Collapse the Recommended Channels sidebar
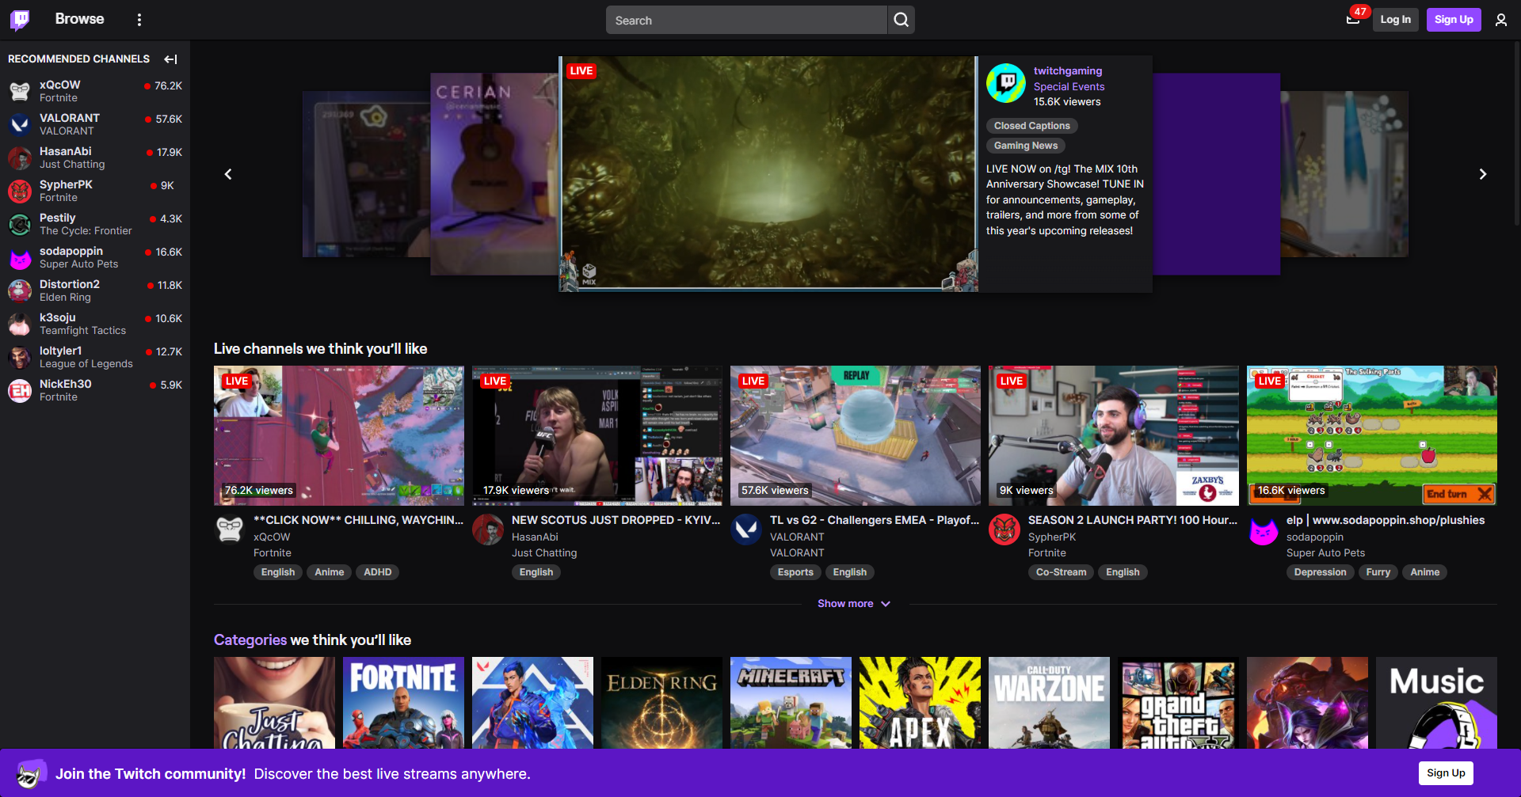This screenshot has width=1521, height=797. click(170, 59)
